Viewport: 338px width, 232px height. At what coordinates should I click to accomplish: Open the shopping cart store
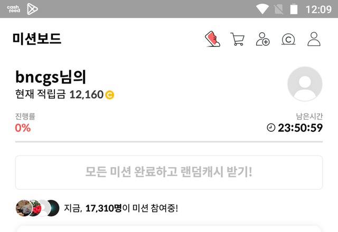[x=237, y=39]
